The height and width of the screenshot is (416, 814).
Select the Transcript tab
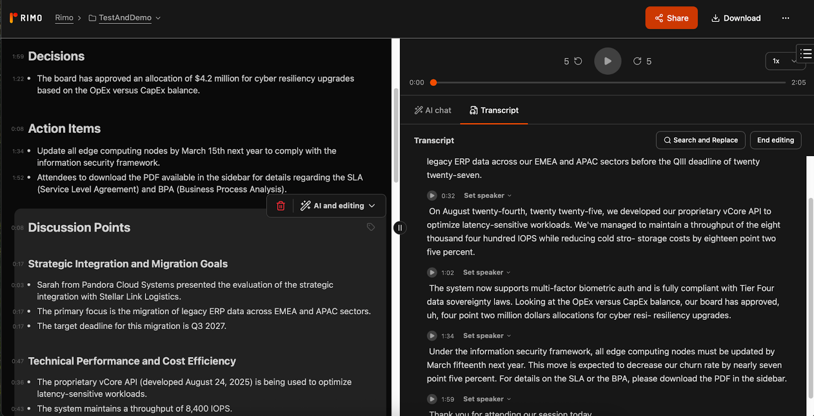(x=494, y=110)
